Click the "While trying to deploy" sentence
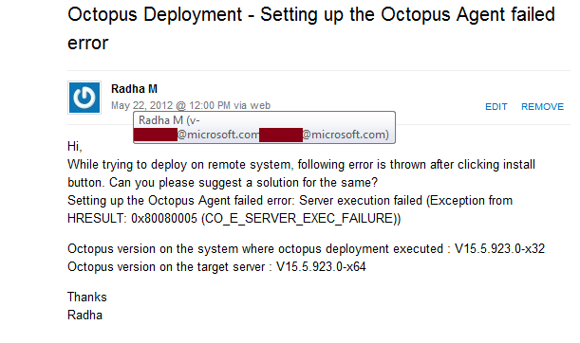The height and width of the screenshot is (343, 580). [x=301, y=173]
